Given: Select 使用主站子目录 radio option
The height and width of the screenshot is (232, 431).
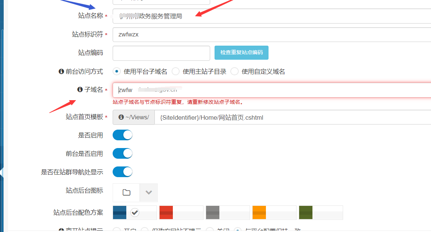Looking at the screenshot, I should tap(176, 71).
